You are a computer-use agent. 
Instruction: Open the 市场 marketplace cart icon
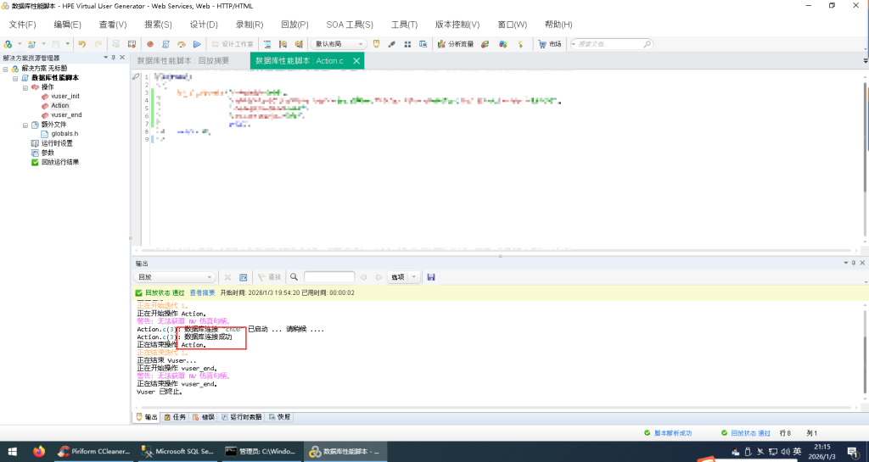point(541,43)
